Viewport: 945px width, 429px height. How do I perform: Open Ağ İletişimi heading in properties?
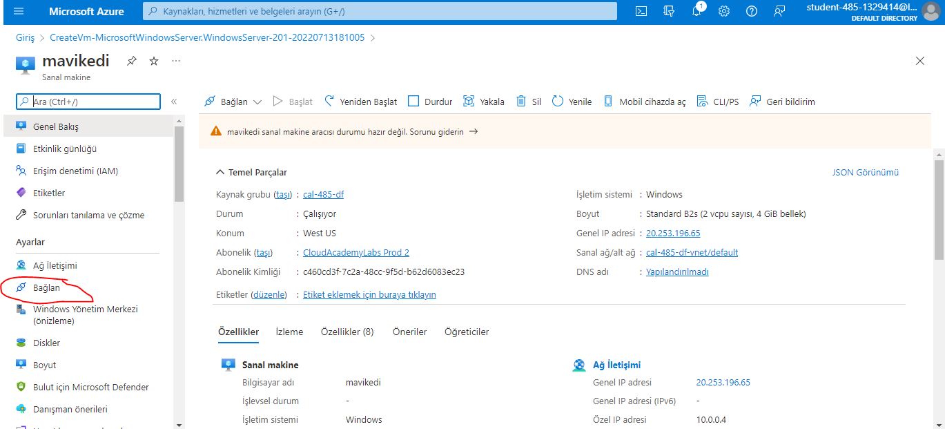pyautogui.click(x=616, y=365)
